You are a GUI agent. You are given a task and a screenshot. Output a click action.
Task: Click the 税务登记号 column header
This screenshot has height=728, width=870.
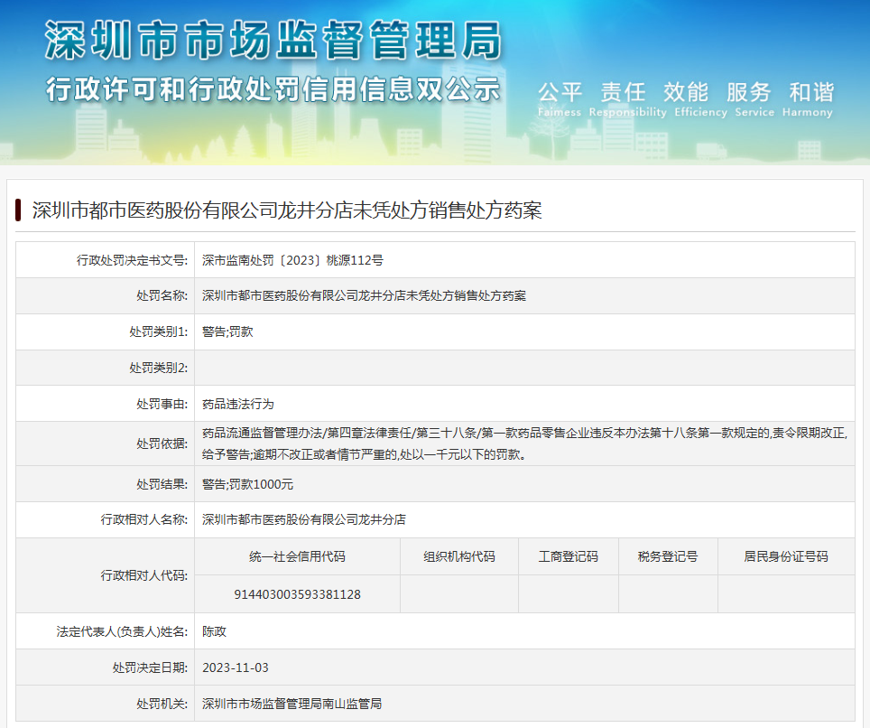click(668, 556)
